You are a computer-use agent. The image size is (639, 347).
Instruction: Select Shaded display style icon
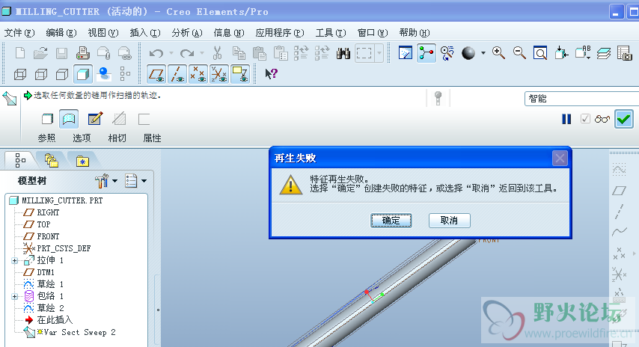coord(83,74)
